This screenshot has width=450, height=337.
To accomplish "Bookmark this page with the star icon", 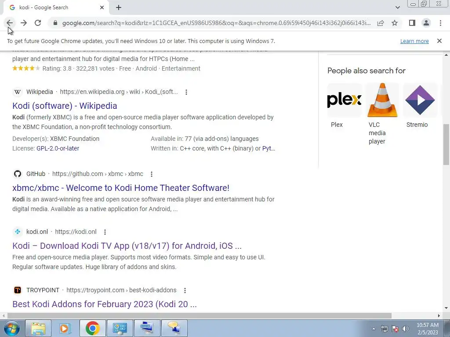I will [395, 23].
